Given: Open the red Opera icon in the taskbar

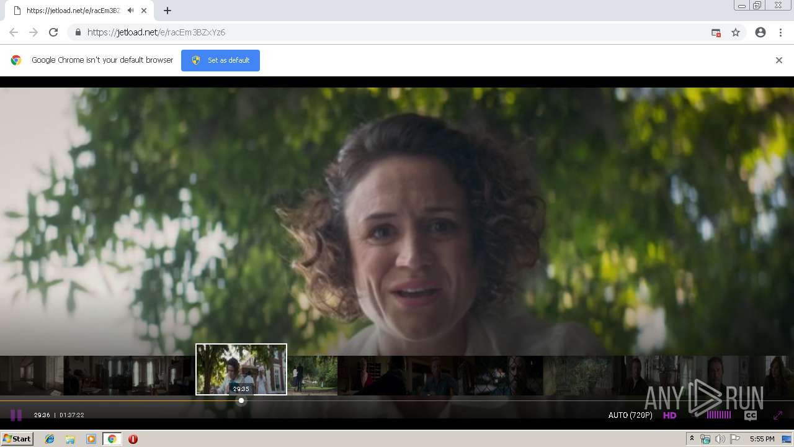Looking at the screenshot, I should [x=133, y=439].
